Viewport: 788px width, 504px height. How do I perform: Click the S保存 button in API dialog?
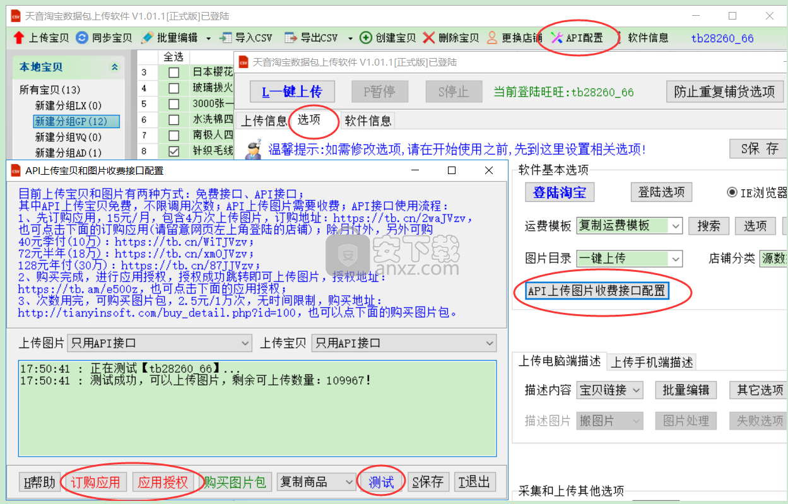point(428,483)
